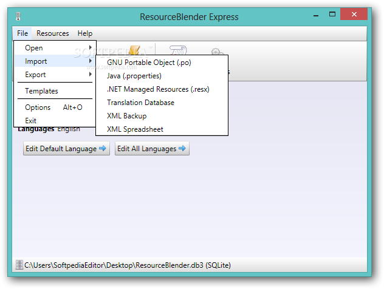The width and height of the screenshot is (384, 289).
Task: Open the Help menu
Action: tap(85, 33)
